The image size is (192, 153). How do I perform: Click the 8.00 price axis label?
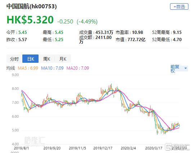coord(15,89)
